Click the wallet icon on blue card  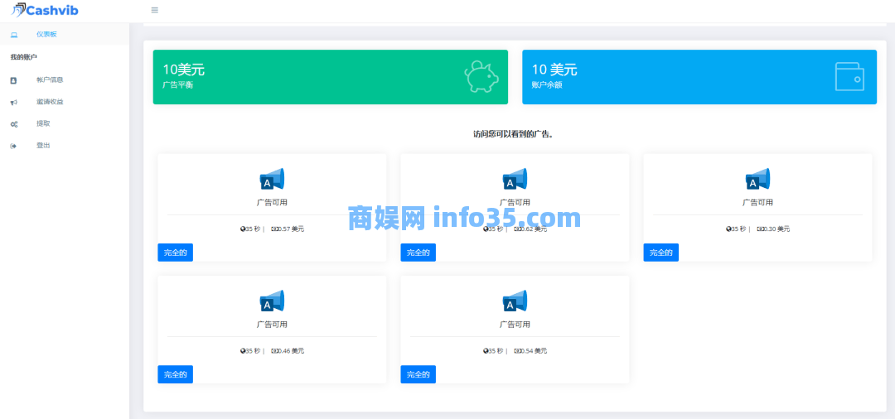pos(849,76)
